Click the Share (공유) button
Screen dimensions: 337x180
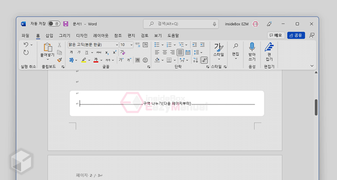[296, 35]
